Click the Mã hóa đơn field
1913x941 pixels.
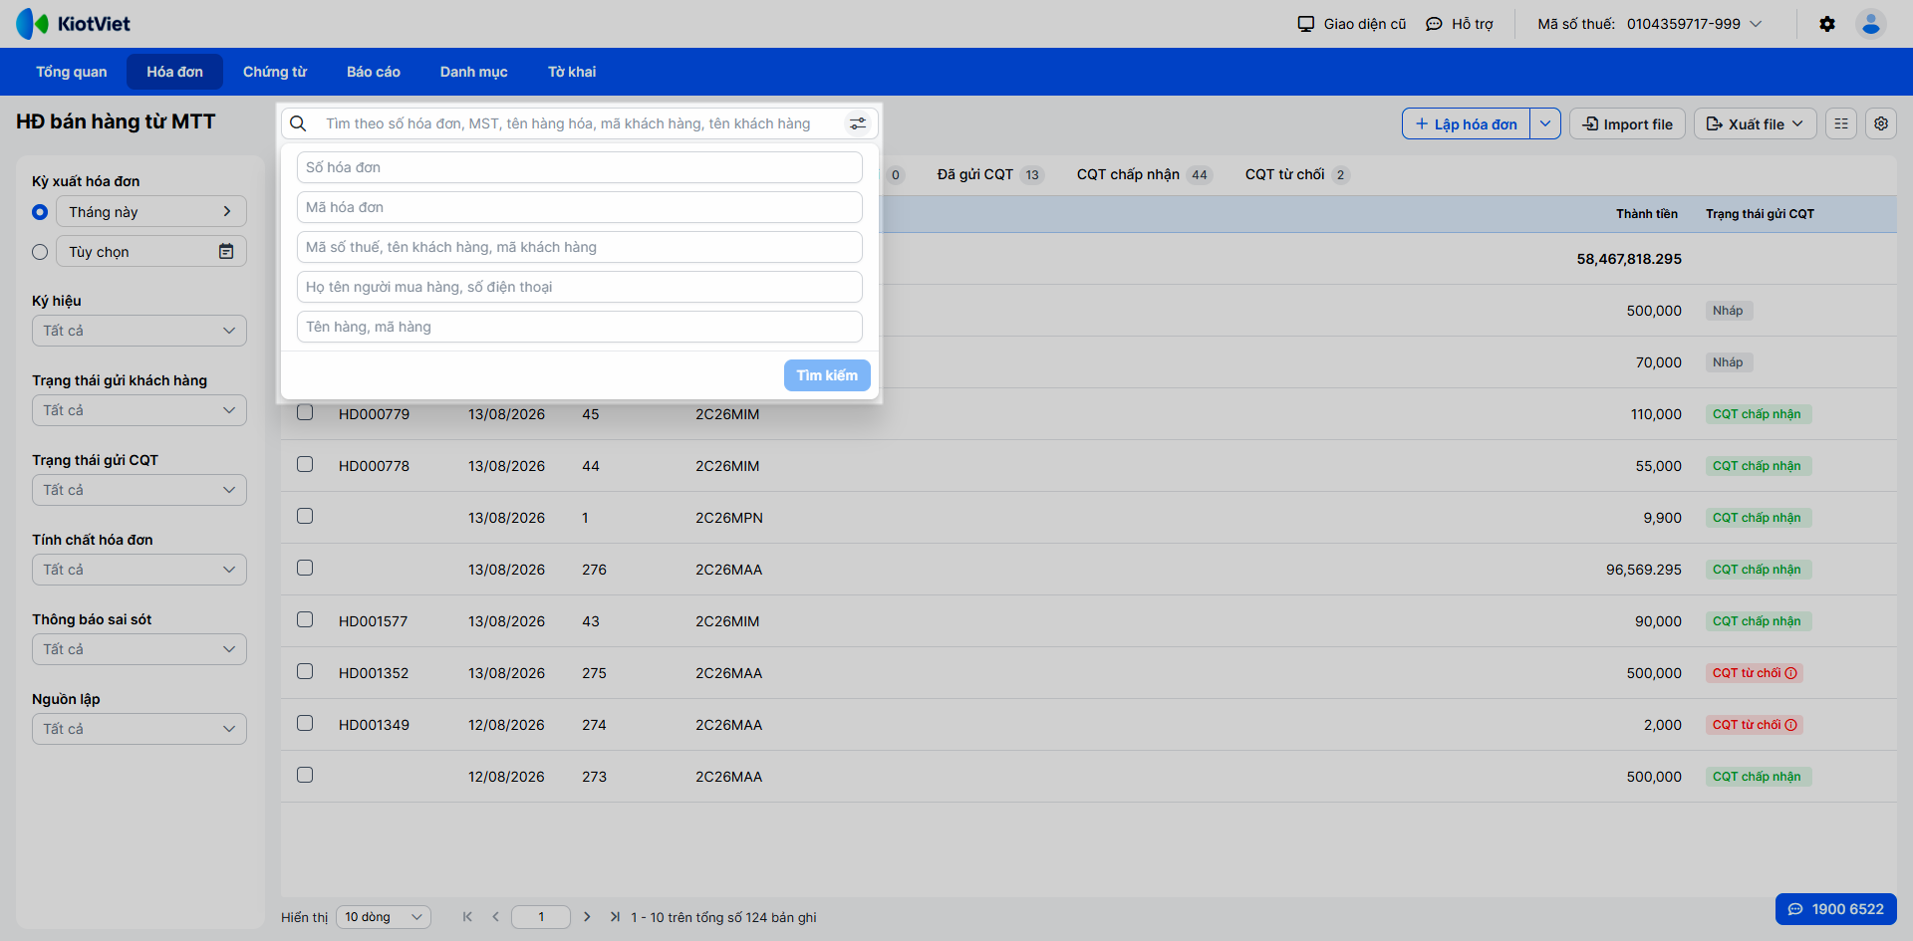580,207
